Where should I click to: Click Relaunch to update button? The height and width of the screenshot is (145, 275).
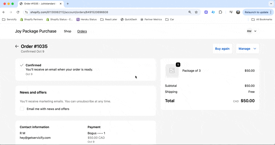[256, 12]
